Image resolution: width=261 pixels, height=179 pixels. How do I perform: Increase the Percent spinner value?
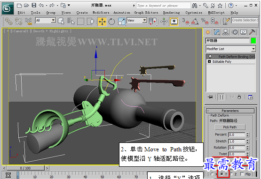(247, 134)
